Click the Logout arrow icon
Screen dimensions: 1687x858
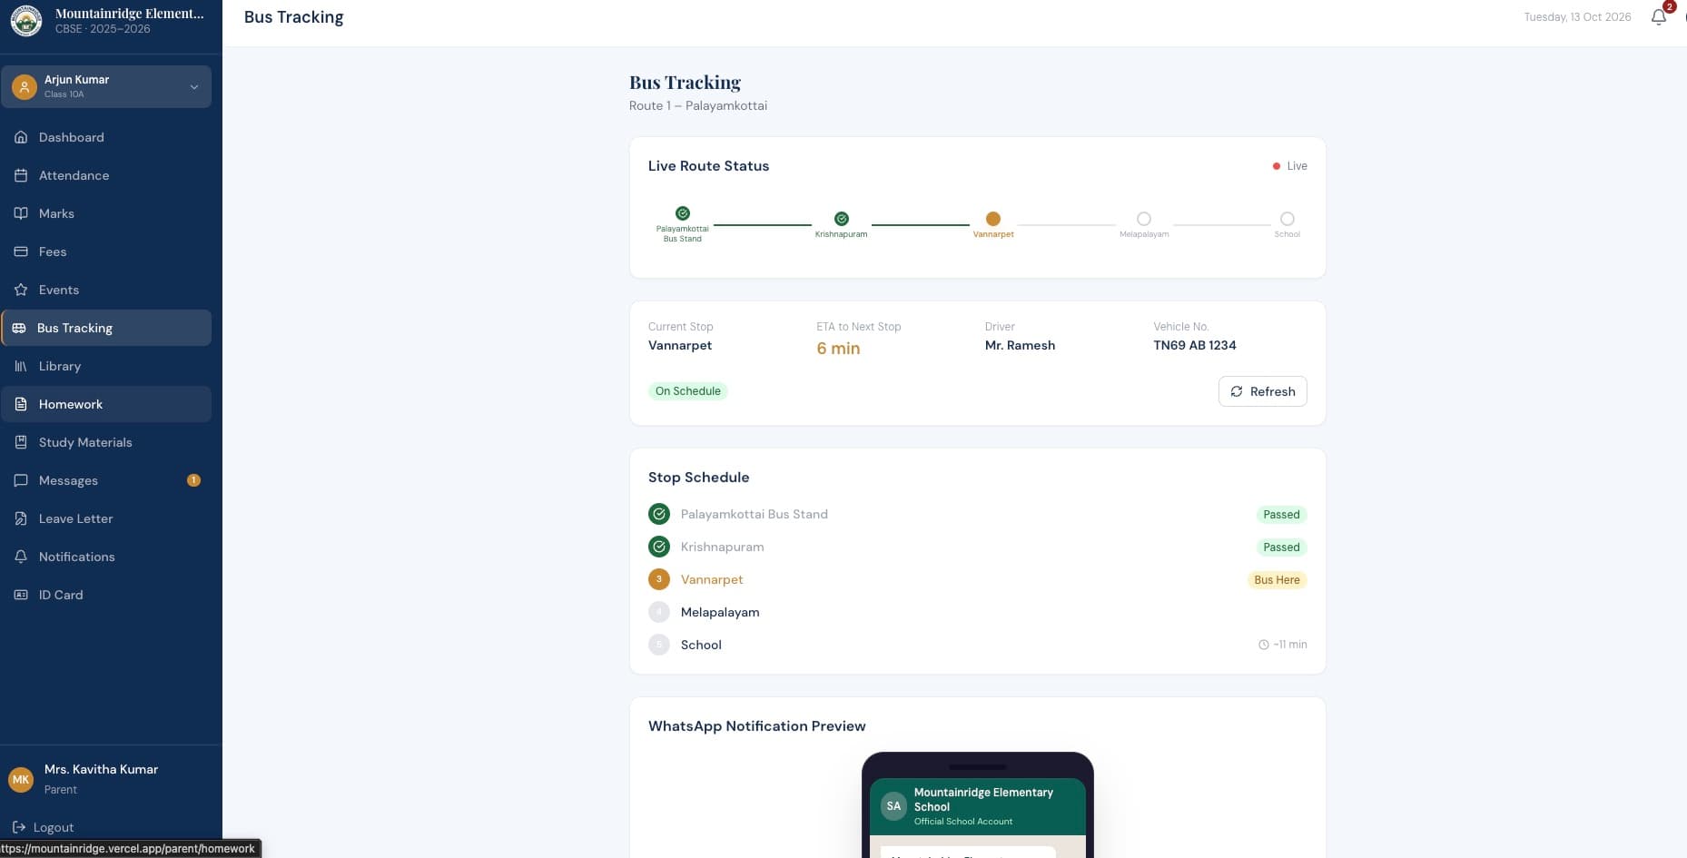[19, 827]
